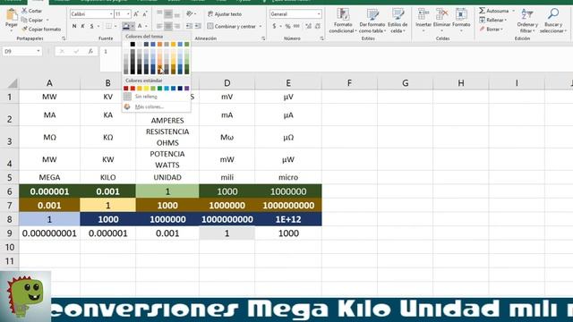Image resolution: width=573 pixels, height=322 pixels.
Task: Toggle bold N formatting
Action: coord(74,26)
